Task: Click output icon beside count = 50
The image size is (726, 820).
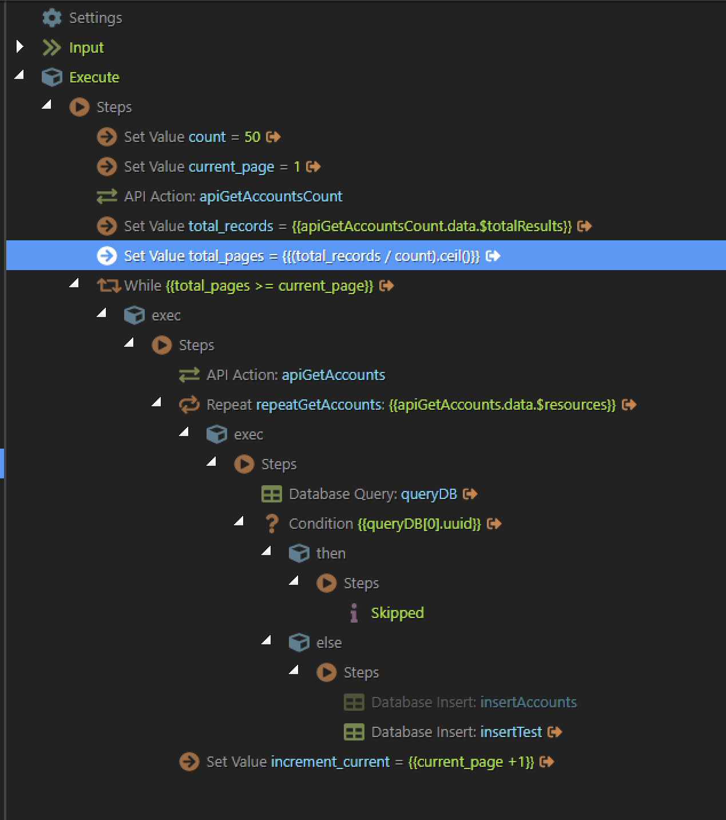Action: click(x=273, y=137)
